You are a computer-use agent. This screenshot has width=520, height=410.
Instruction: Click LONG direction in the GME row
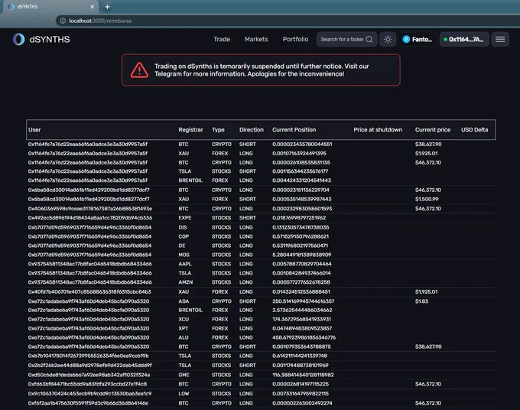pyautogui.click(x=245, y=375)
